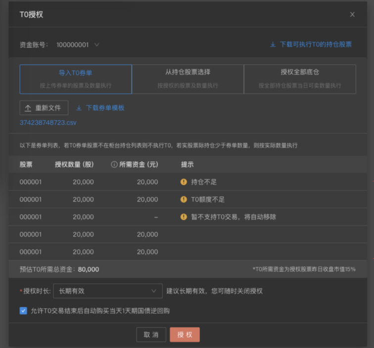Click the 授权数量 (股) column header
374x348 pixels.
74,164
